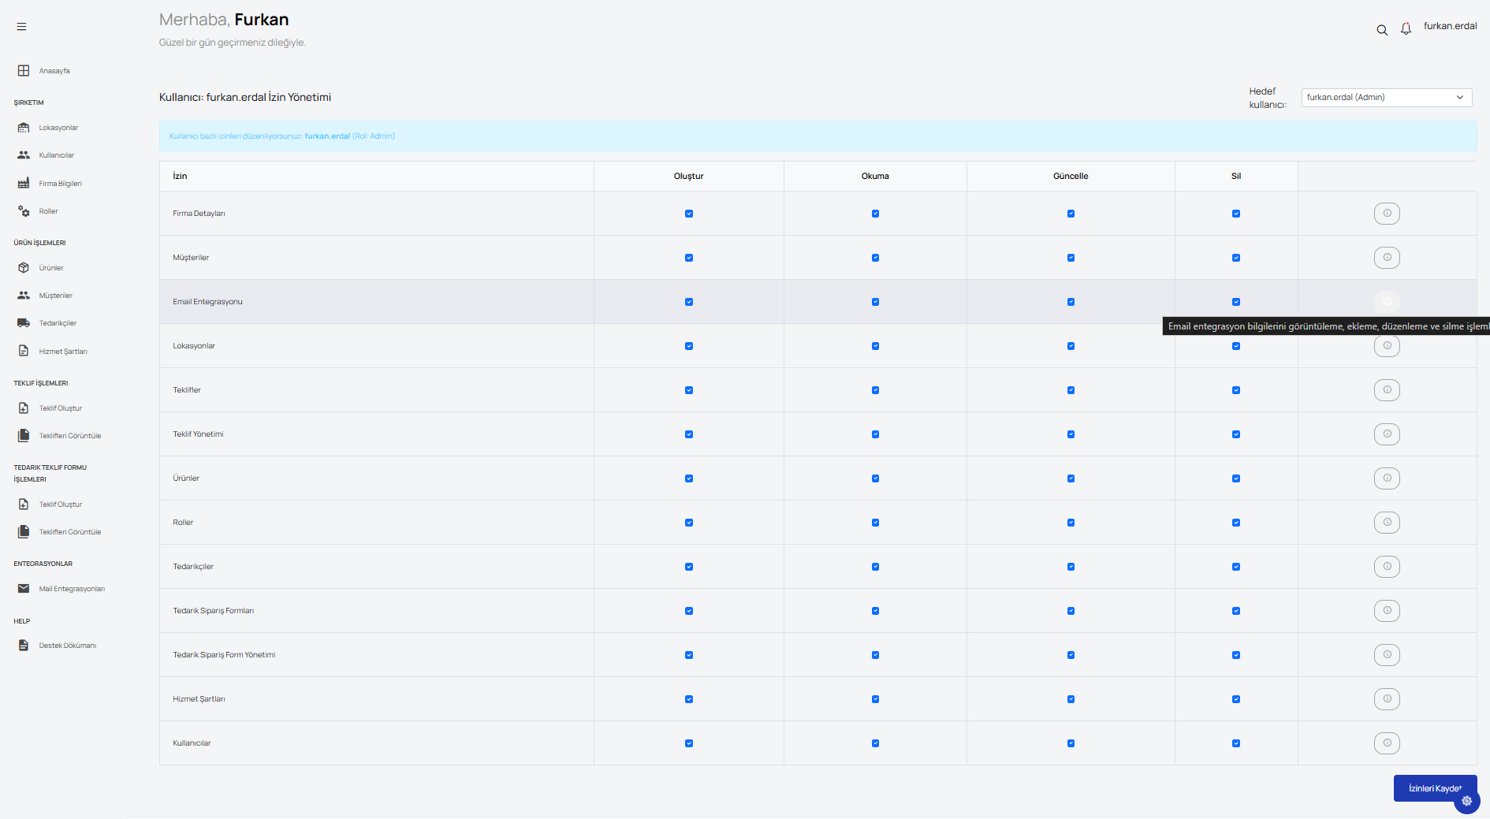Toggle Okuma checkbox for Lokasyonlar row
This screenshot has height=819, width=1490.
point(875,346)
